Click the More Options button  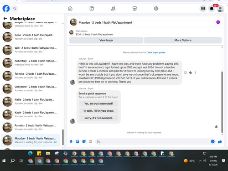pos(183,40)
